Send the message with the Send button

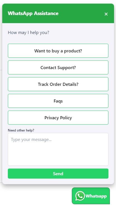coord(58,174)
